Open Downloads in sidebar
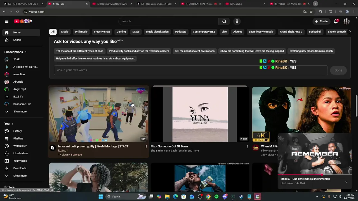Screen dimensions: 358x201 (21, 168)
